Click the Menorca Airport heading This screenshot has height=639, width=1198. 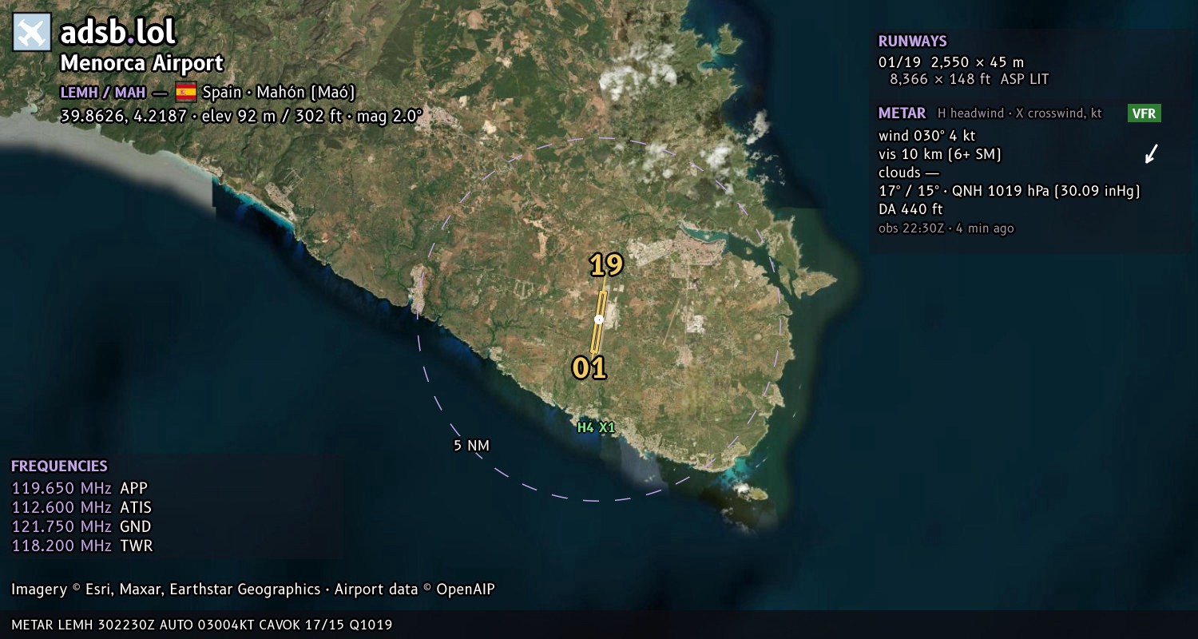coord(142,63)
